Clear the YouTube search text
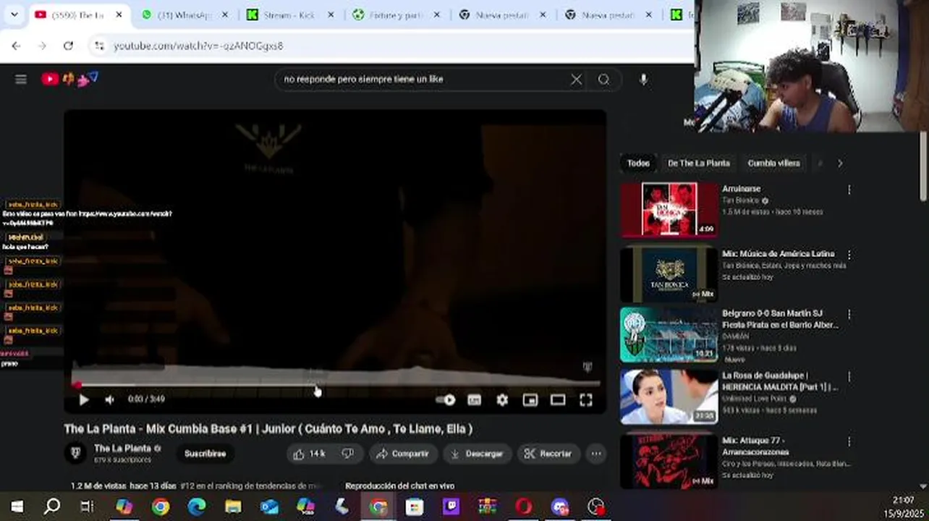929x521 pixels. tap(576, 80)
